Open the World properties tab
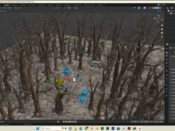Viewport: 175px width, 131px height. (167, 66)
